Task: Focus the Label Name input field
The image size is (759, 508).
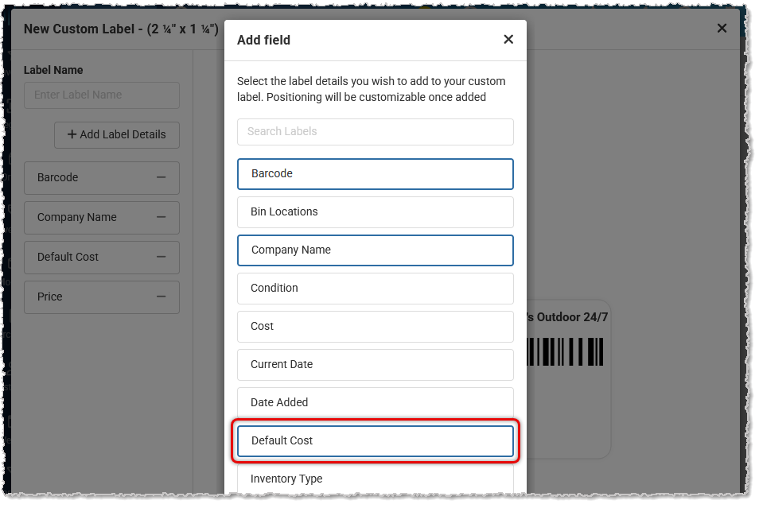Action: point(102,95)
